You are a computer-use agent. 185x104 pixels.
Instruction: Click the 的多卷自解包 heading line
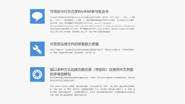pos(60,74)
